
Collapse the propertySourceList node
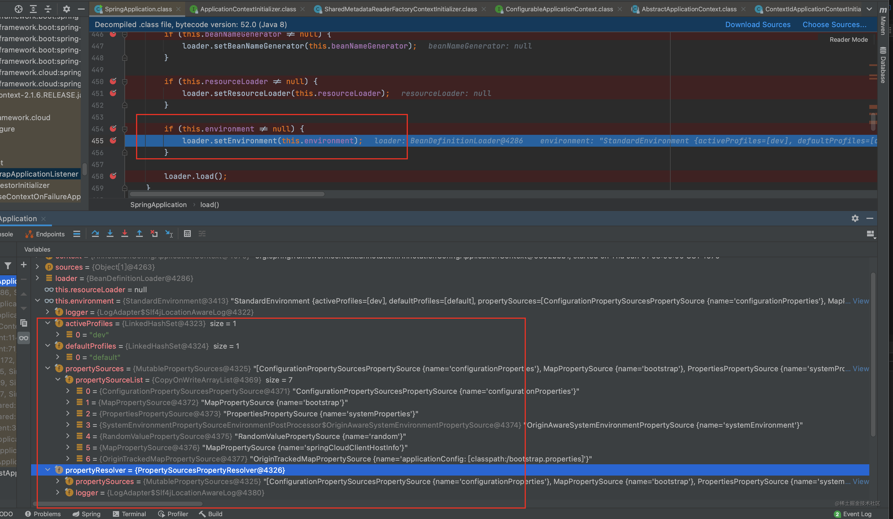(x=58, y=379)
